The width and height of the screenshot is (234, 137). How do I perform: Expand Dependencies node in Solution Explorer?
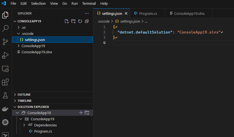tap(24, 125)
